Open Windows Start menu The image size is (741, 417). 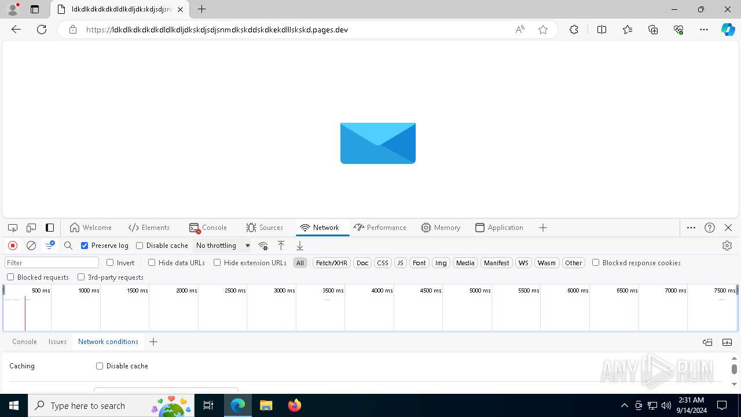point(14,405)
